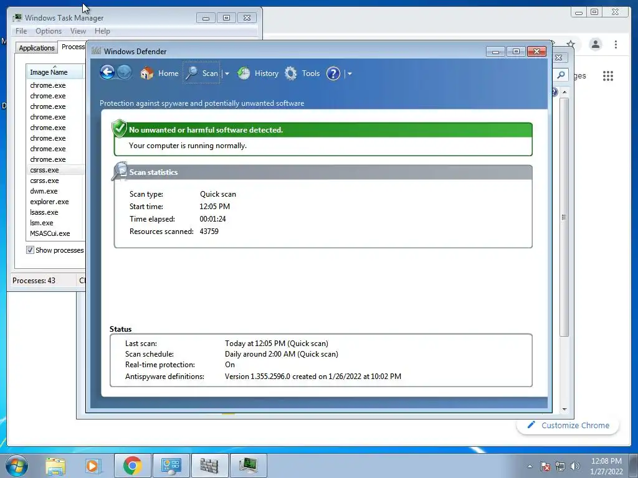Open the volume speaker icon

575,466
